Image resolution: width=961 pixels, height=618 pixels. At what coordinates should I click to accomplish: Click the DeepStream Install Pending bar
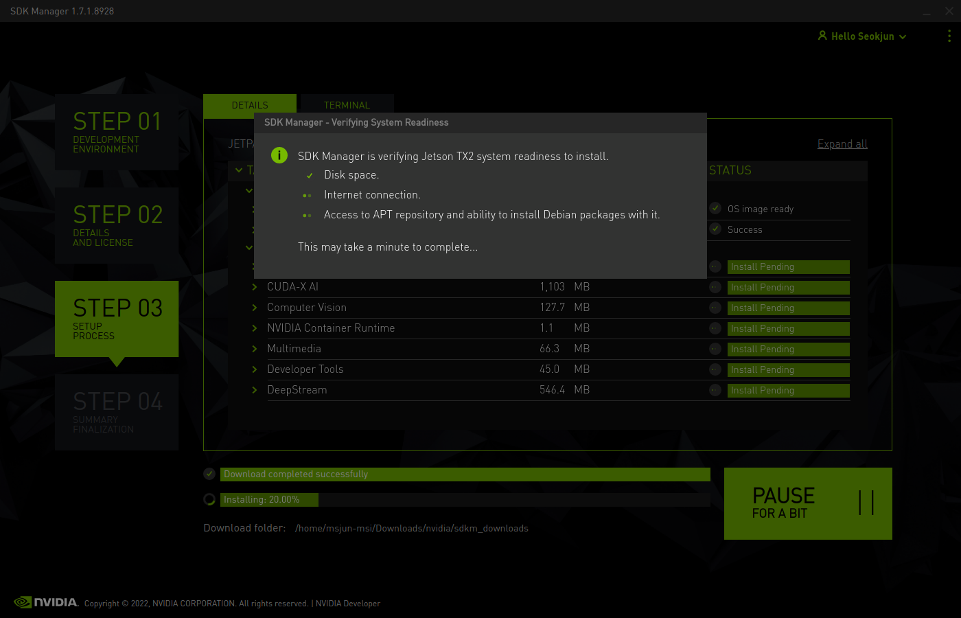(x=789, y=391)
